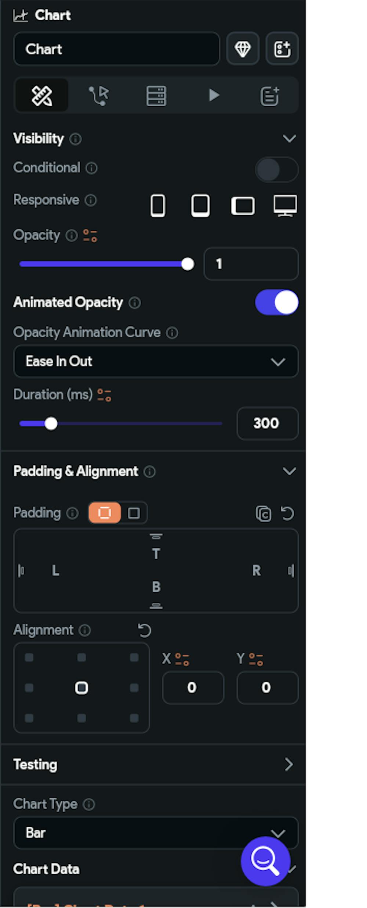Click the add component icon beside name field

(x=282, y=49)
